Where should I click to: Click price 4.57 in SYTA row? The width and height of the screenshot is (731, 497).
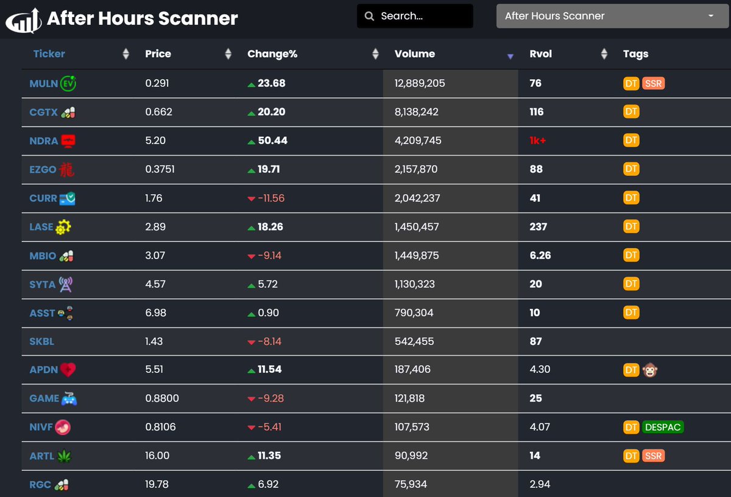coord(155,284)
